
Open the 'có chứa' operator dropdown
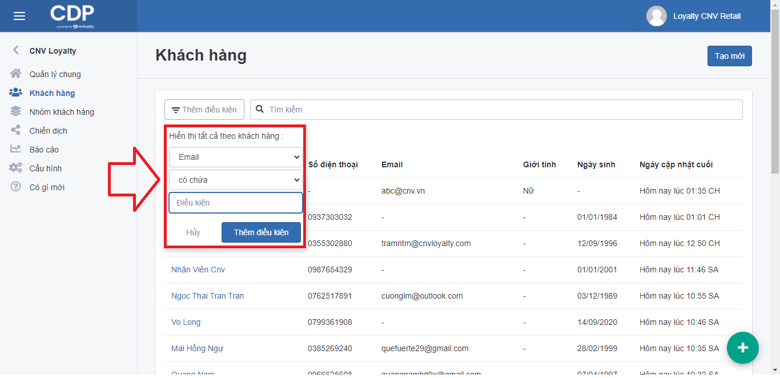coord(235,180)
